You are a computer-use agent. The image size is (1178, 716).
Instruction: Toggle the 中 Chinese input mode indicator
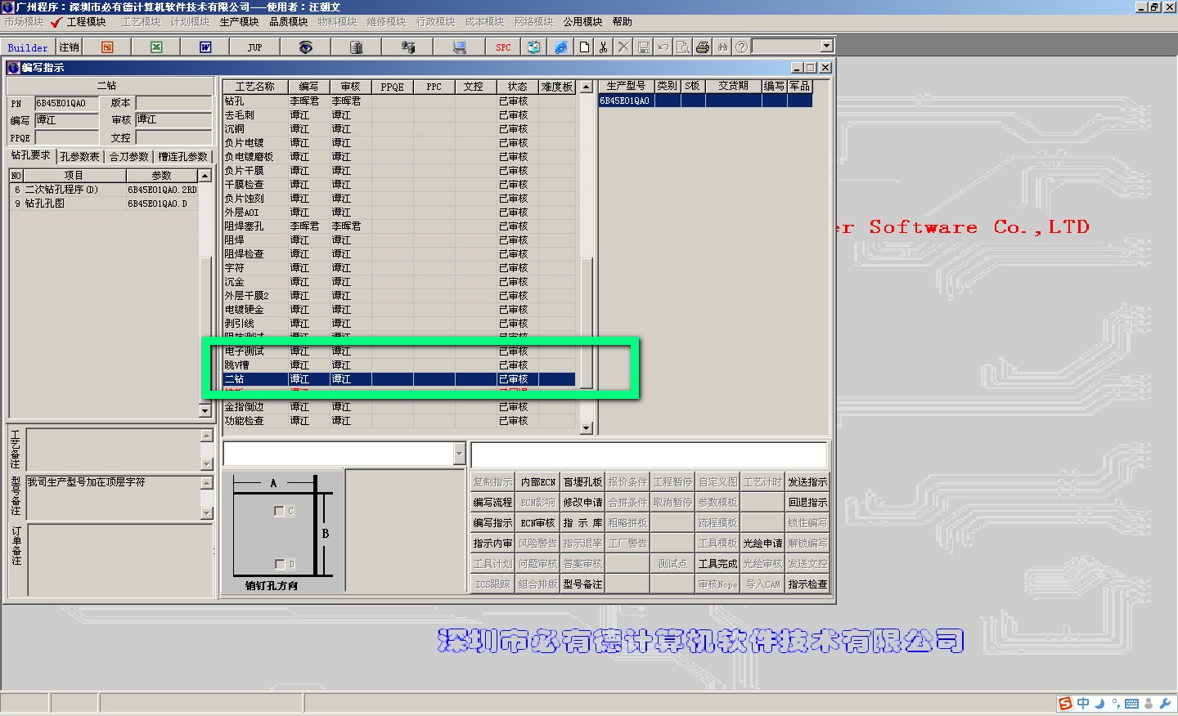pyautogui.click(x=1083, y=704)
